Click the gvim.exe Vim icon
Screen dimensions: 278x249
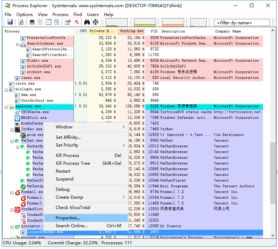coord(23,136)
